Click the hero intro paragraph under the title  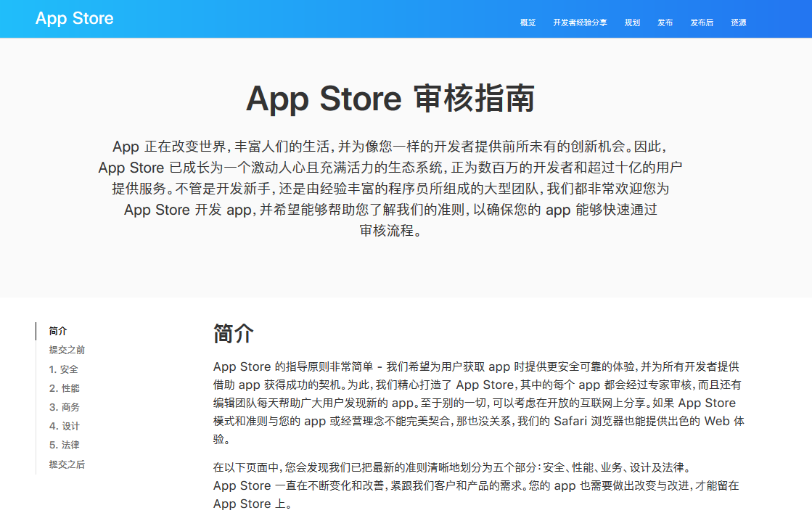pyautogui.click(x=390, y=189)
